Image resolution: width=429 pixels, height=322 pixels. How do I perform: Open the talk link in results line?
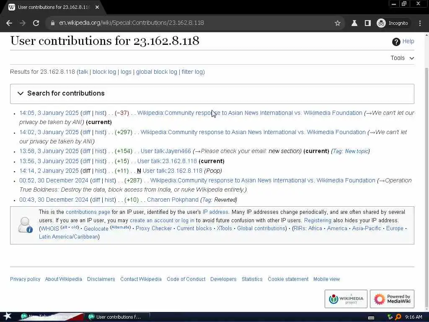point(83,72)
